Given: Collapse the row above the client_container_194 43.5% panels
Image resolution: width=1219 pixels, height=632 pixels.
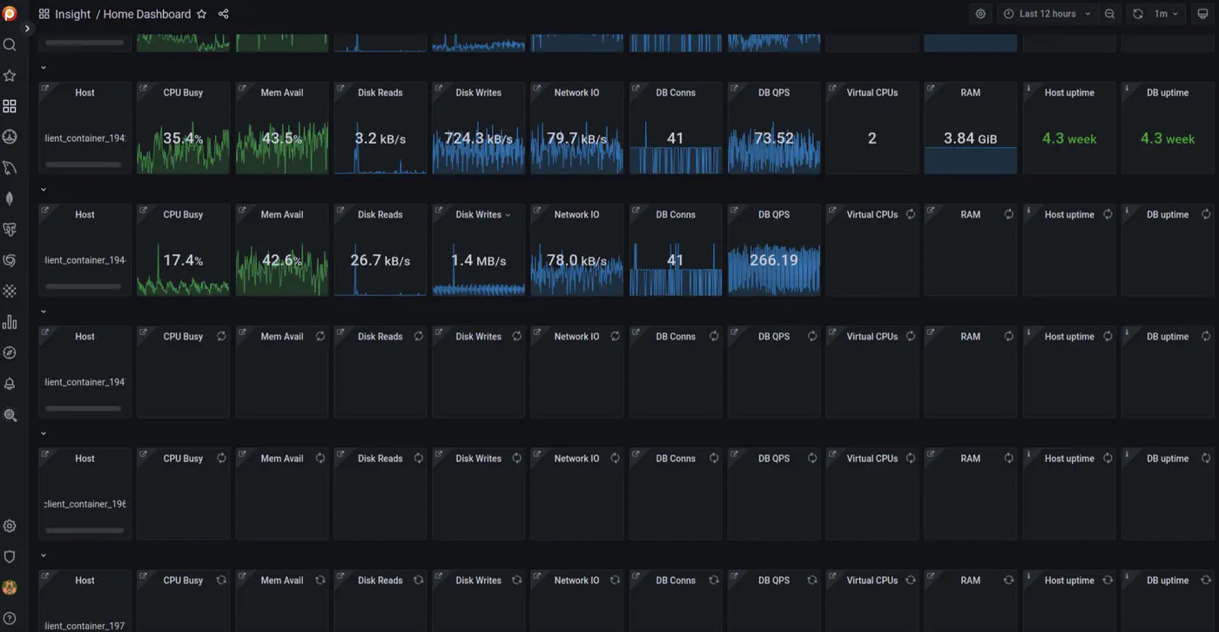Looking at the screenshot, I should (x=44, y=67).
